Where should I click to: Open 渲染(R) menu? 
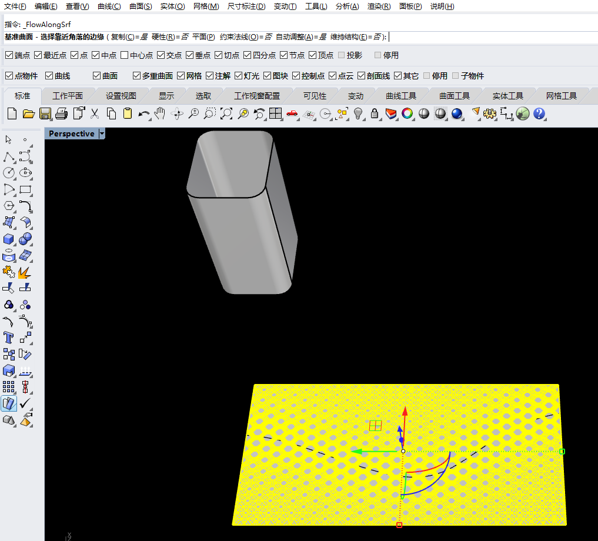pyautogui.click(x=379, y=6)
